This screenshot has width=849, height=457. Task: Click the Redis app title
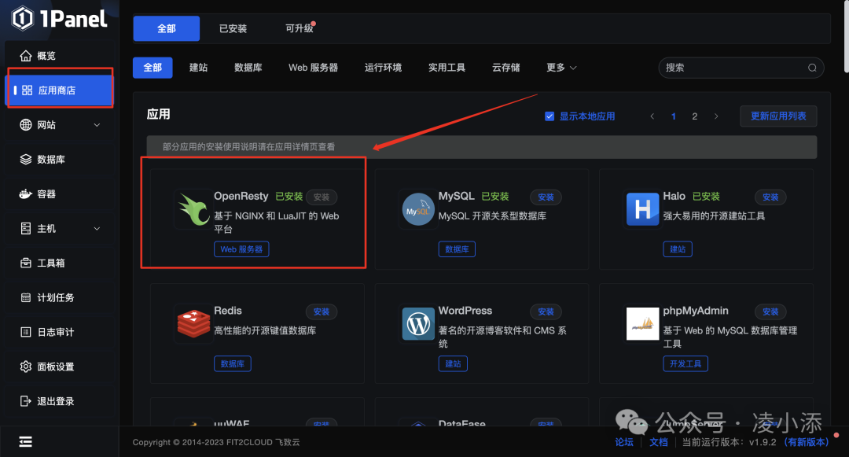tap(227, 311)
